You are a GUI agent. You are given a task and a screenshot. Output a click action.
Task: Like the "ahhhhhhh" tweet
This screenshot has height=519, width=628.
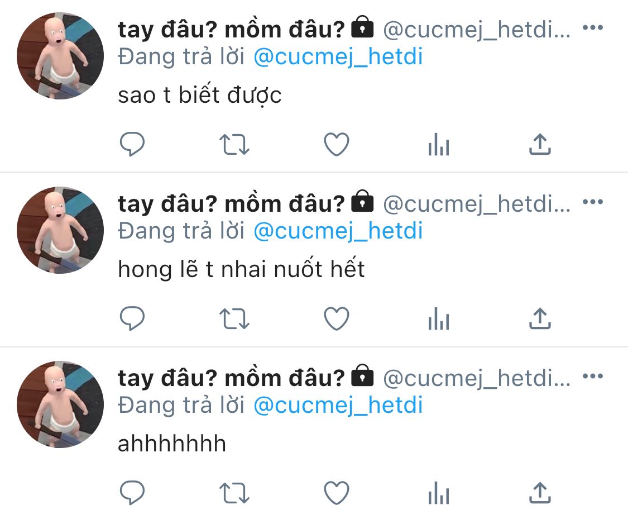point(337,493)
